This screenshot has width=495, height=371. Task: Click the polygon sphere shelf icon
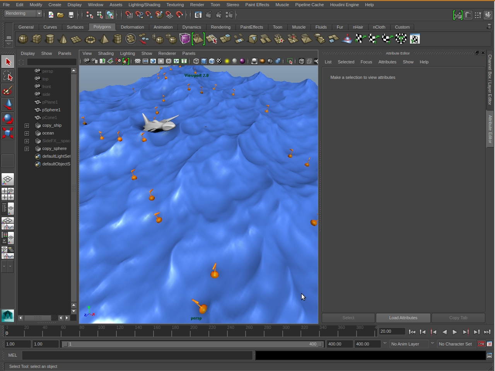(23, 39)
